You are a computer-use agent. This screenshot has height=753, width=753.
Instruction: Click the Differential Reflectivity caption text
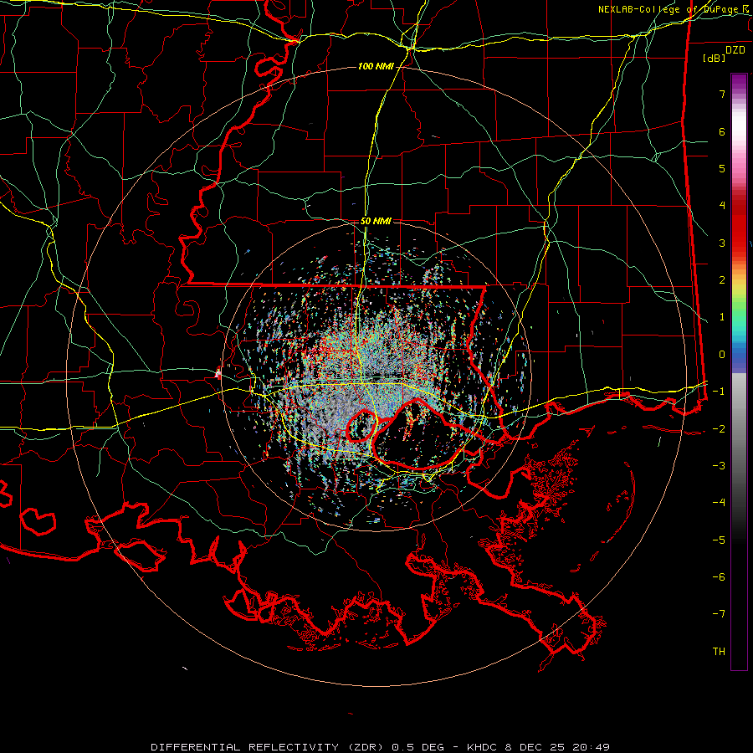click(268, 747)
